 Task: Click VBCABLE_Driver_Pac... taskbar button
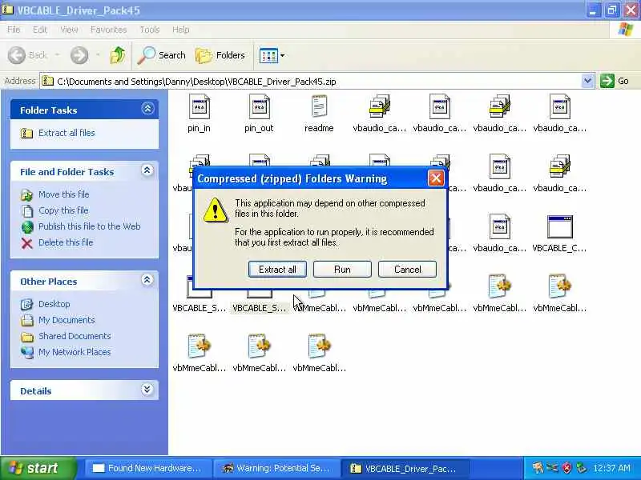(x=405, y=468)
